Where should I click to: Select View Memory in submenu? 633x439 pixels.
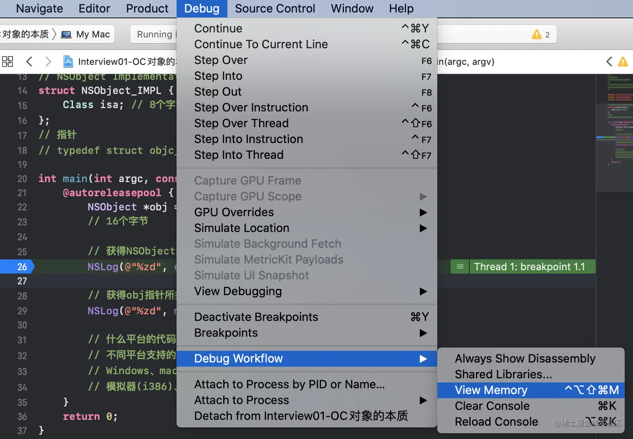531,391
